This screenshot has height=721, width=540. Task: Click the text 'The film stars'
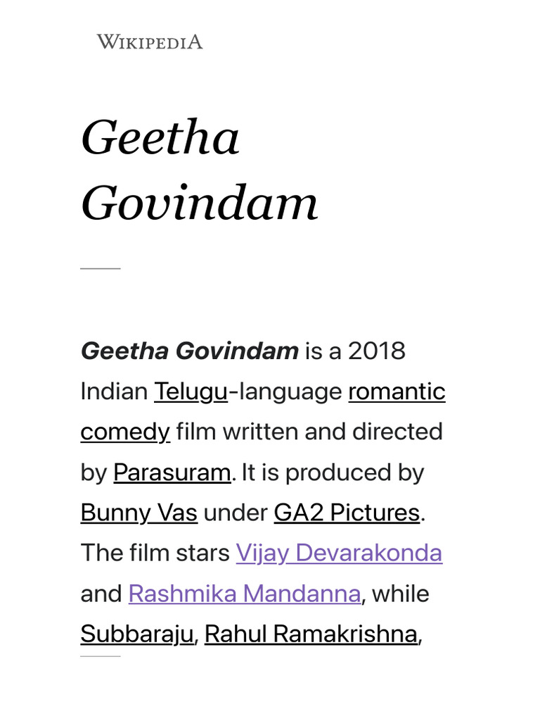pos(155,553)
